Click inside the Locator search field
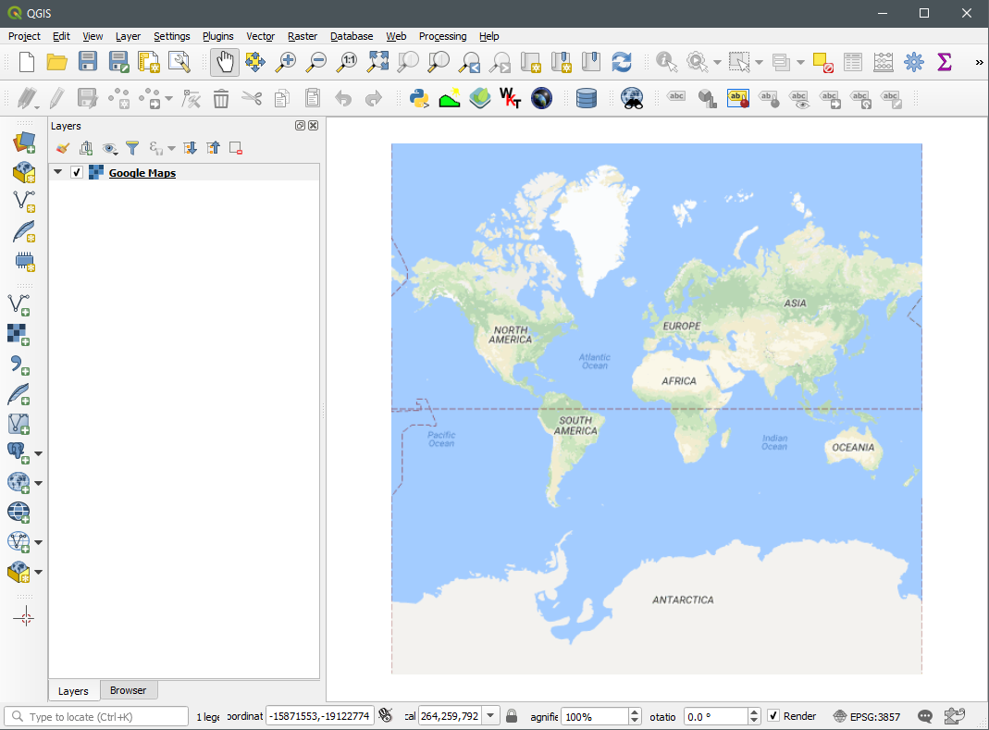 [93, 715]
